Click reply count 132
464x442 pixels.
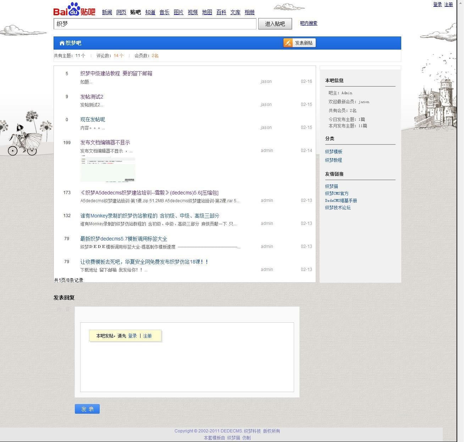[67, 216]
